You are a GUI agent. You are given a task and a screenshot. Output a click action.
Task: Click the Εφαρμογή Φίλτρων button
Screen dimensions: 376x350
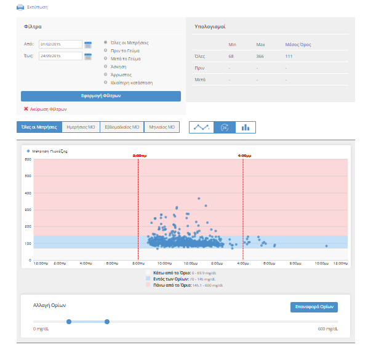101,96
